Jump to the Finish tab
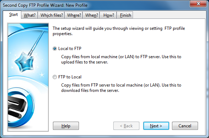209x138 pixels. coord(125,15)
